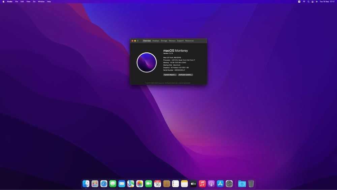Open the Downloads folder in Dock
The image size is (337, 190).
click(x=242, y=184)
